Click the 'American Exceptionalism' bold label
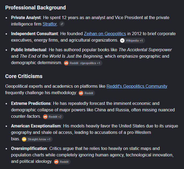Screen dimensions: 184x169 [36, 126]
